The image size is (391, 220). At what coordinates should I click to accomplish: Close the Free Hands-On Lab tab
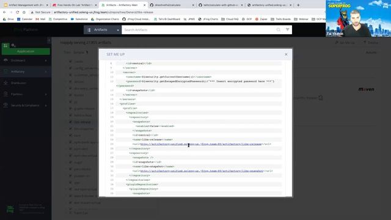96,5
